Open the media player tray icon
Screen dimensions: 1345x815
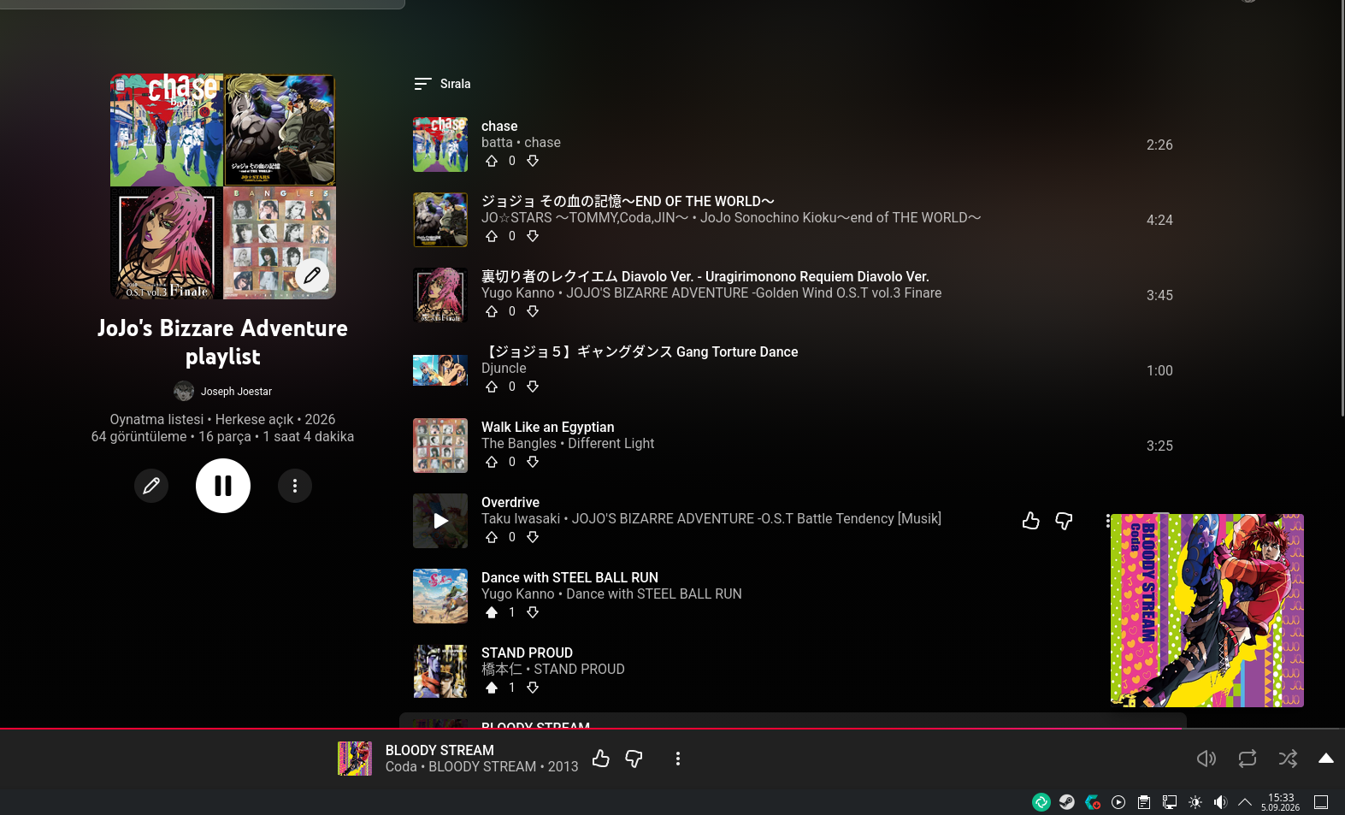click(1118, 802)
